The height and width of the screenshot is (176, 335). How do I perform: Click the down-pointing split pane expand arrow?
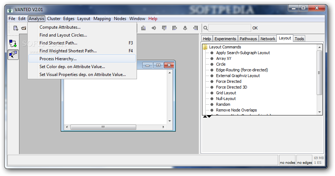pos(209,116)
